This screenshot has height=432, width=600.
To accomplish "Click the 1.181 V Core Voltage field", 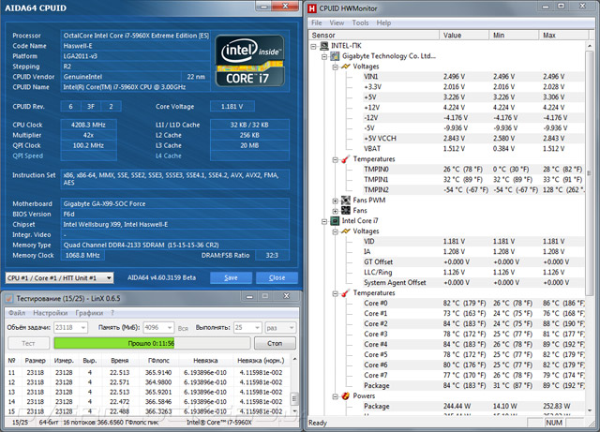I will coord(232,107).
